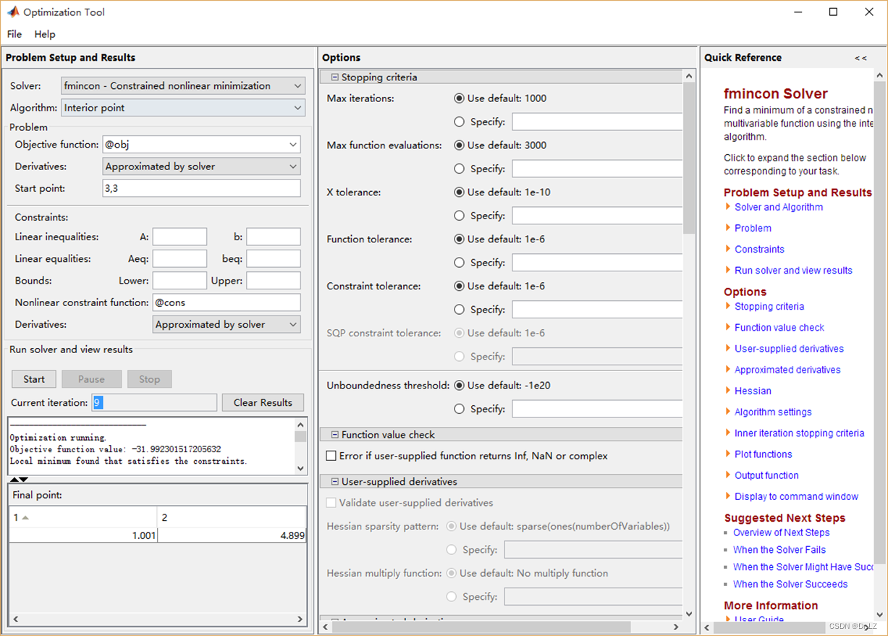Collapse the User-supplied derivatives section
Image resolution: width=888 pixels, height=636 pixels.
pos(335,482)
